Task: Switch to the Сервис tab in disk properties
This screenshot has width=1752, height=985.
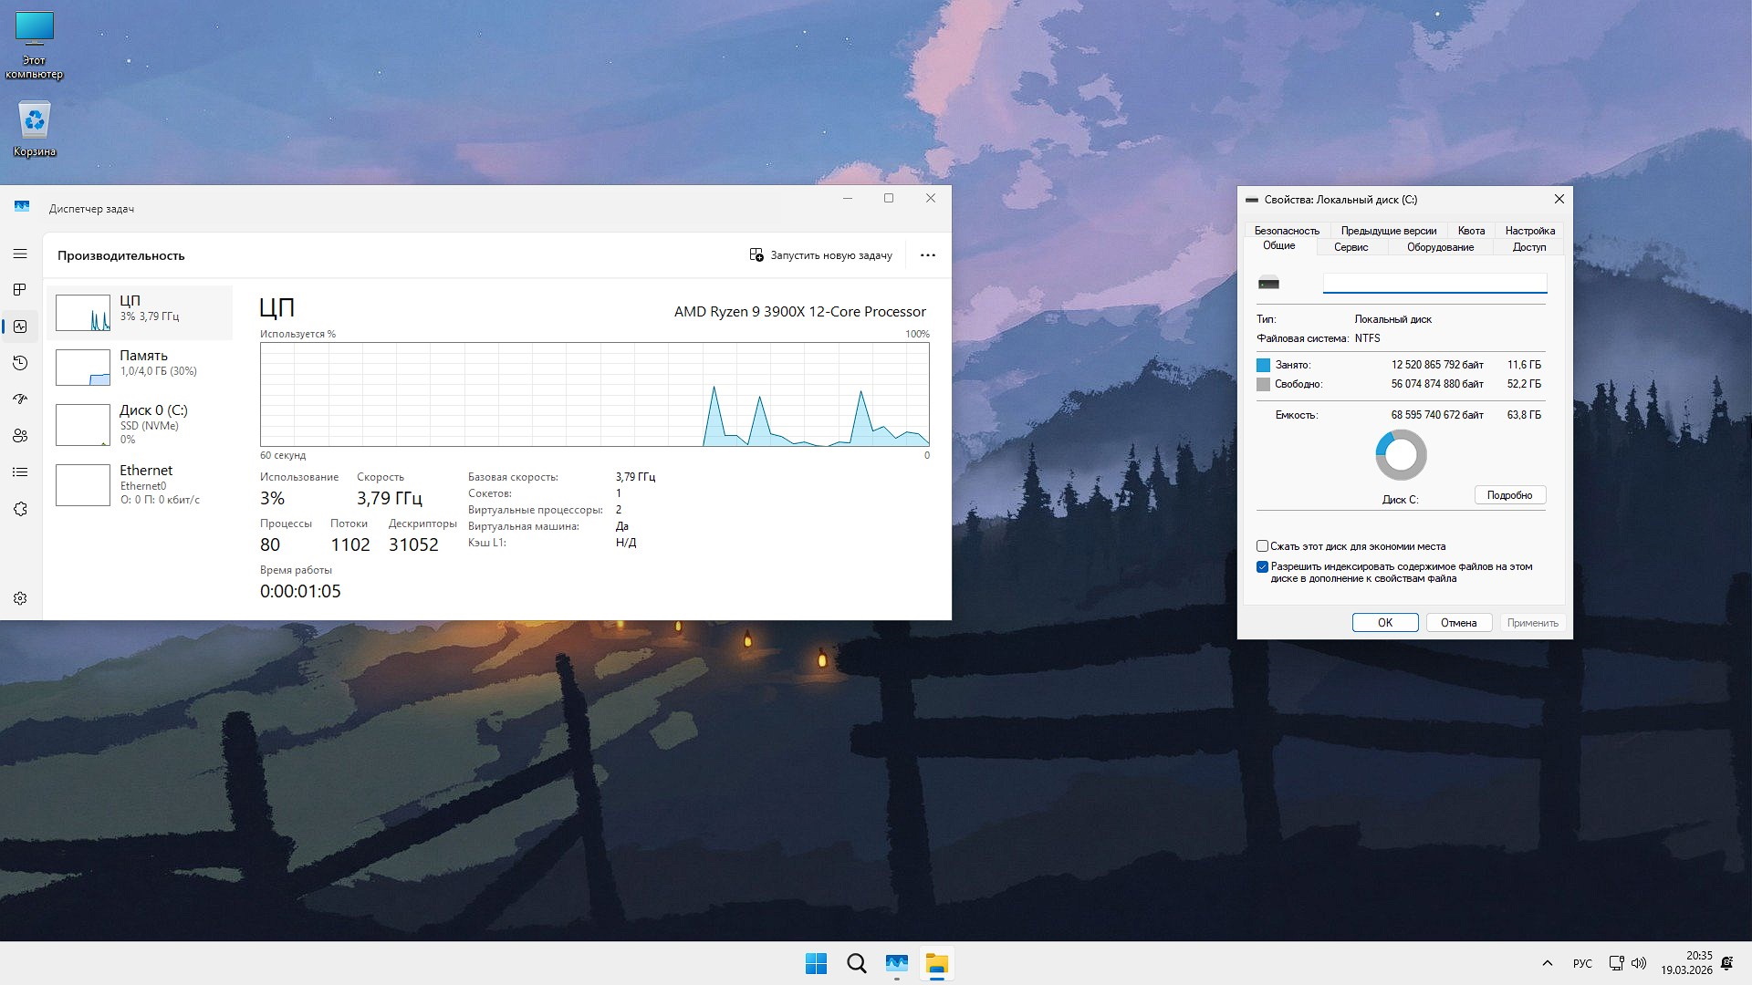Action: click(x=1350, y=246)
